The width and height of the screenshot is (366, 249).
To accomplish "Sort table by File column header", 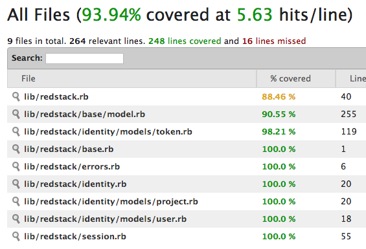I will coord(132,78).
